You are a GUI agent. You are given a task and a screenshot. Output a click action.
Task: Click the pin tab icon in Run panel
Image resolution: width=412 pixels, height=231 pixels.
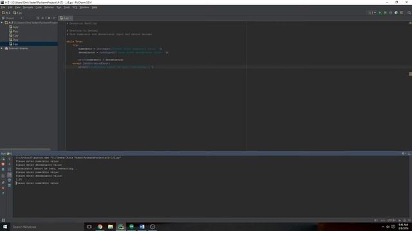3,182
